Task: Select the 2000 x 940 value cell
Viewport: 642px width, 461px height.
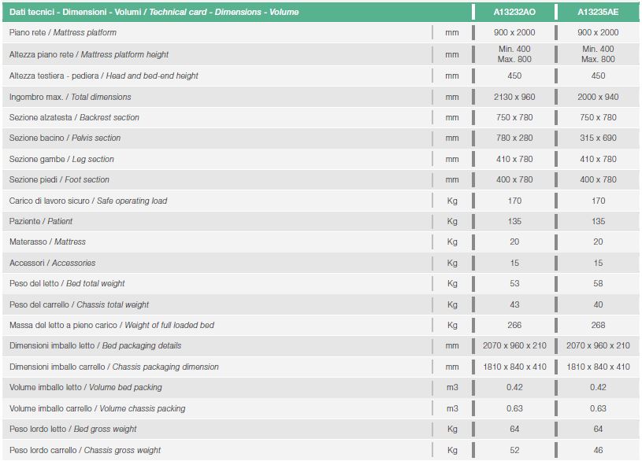Action: pyautogui.click(x=598, y=97)
